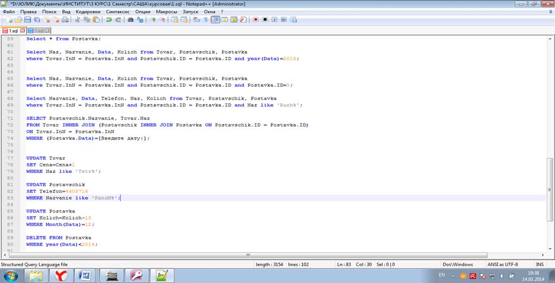
Task: Start macro recording with red dot icon
Action: pyautogui.click(x=256, y=20)
